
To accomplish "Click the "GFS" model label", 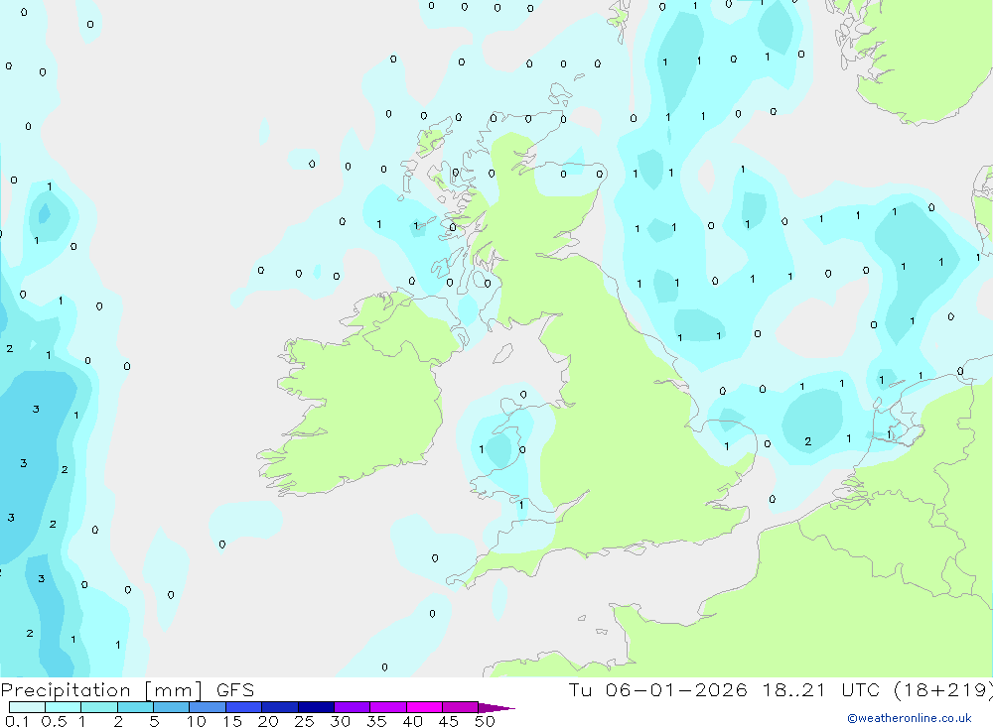I will tap(235, 690).
